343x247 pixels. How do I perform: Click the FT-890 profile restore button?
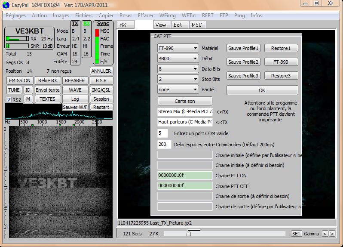tap(281, 62)
